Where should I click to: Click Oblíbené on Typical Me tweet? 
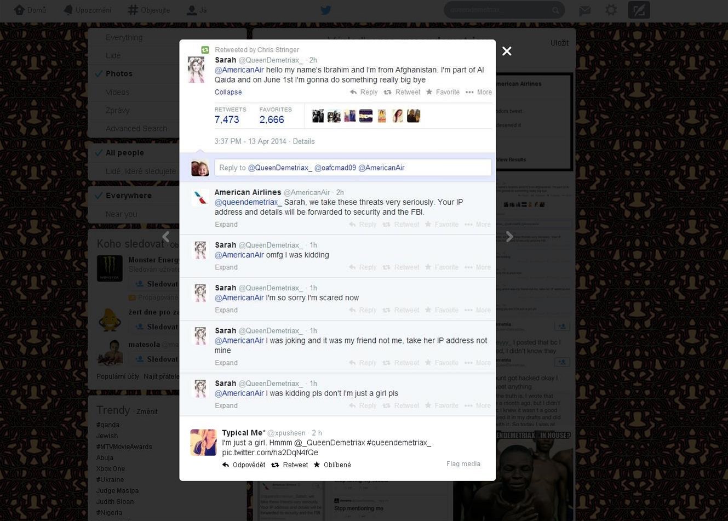(x=332, y=465)
